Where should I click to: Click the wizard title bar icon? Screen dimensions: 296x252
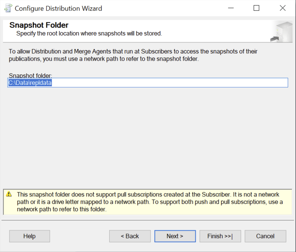8,8
